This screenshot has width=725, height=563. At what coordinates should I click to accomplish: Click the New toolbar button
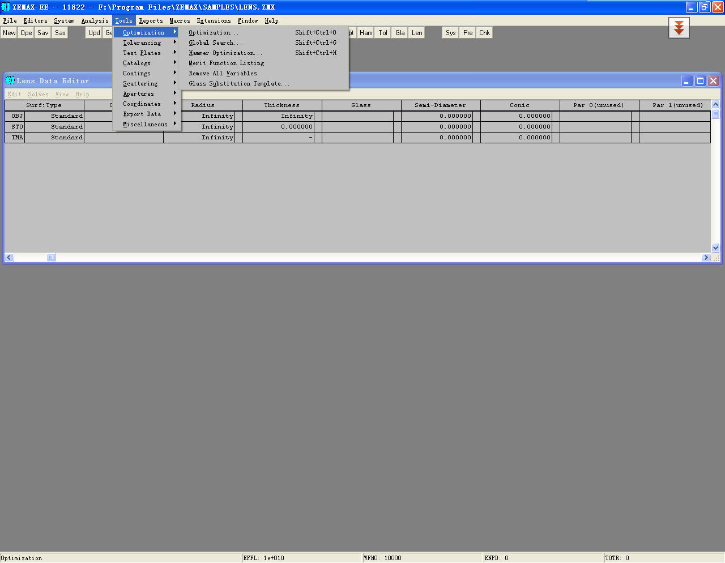9,33
